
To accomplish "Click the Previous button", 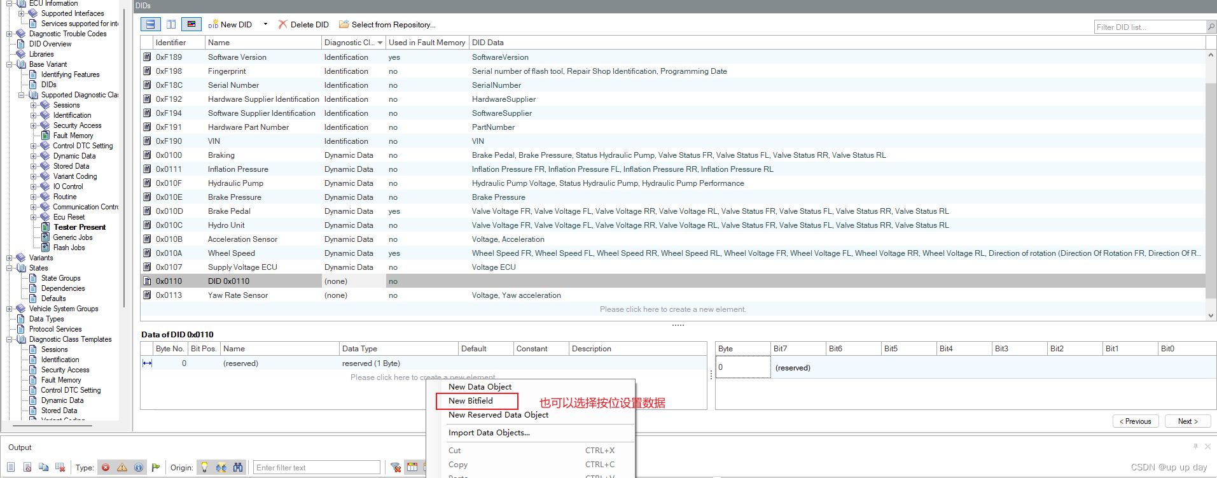I will 1136,421.
